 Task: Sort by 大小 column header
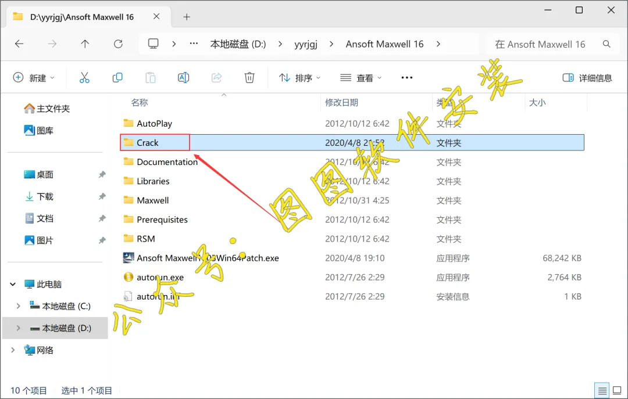click(x=537, y=102)
